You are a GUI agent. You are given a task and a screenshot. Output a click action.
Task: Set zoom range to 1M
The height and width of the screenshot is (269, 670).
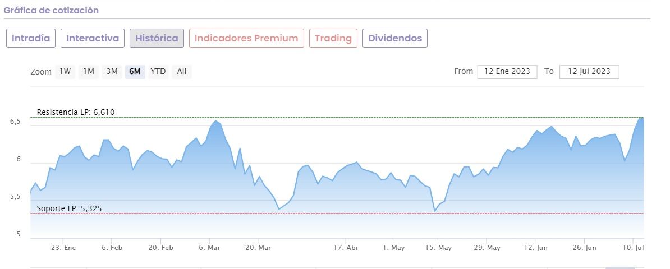point(89,72)
